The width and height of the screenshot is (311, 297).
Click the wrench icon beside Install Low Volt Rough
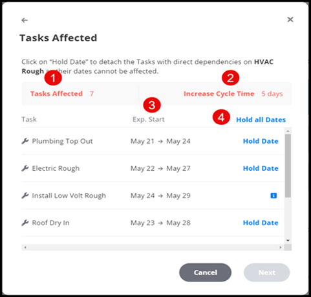(25, 195)
